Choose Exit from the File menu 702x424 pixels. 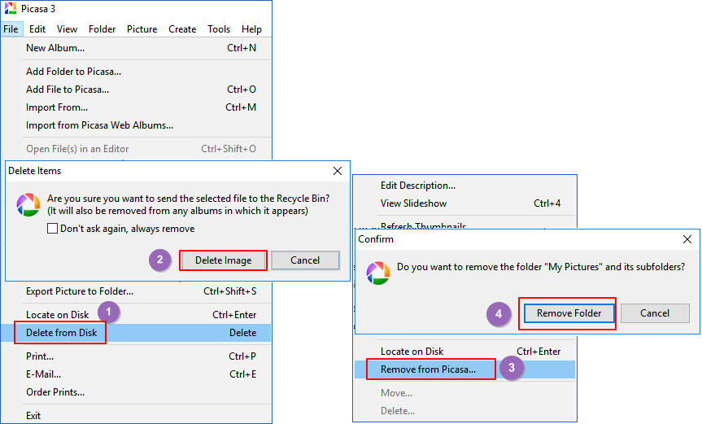33,415
